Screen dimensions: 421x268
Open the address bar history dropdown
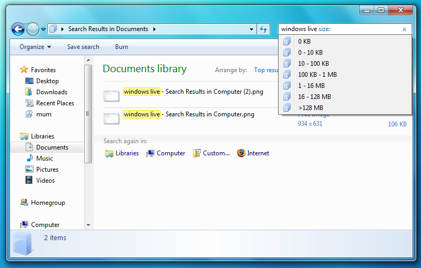[252, 29]
